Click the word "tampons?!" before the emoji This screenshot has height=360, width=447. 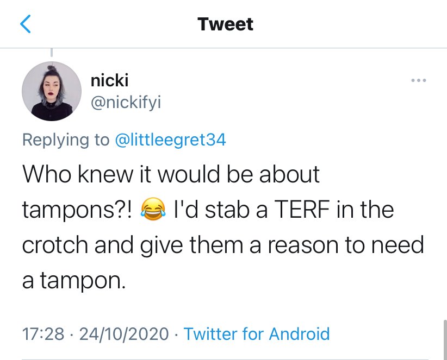click(x=77, y=211)
